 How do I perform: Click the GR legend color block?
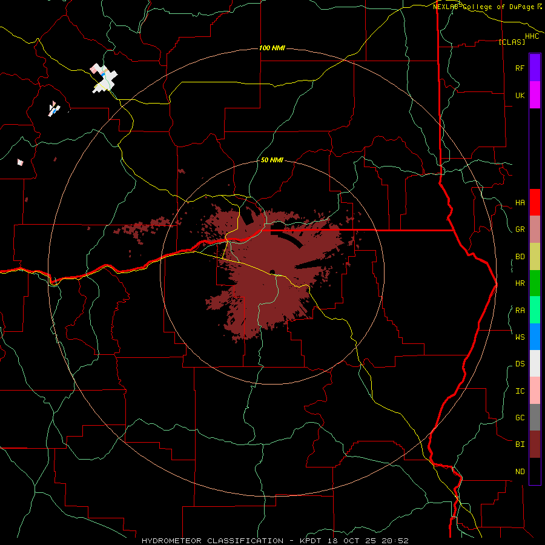tap(535, 230)
